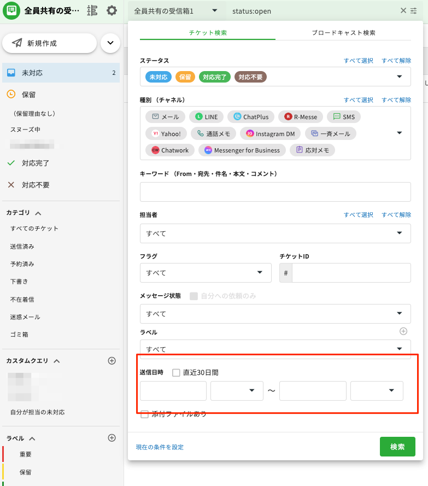Select the Instagram DM channel chip
Image resolution: width=428 pixels, height=486 pixels.
[x=270, y=133]
